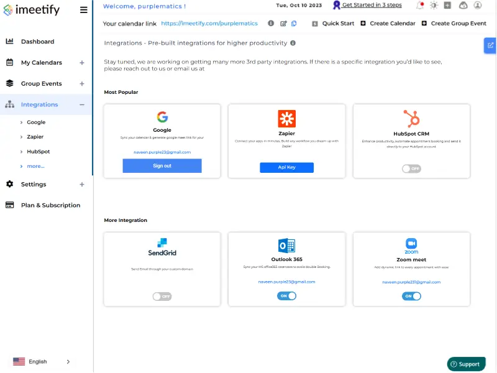497x373 pixels.
Task: Turn off the Outlook 365 toggle
Action: pos(287,296)
